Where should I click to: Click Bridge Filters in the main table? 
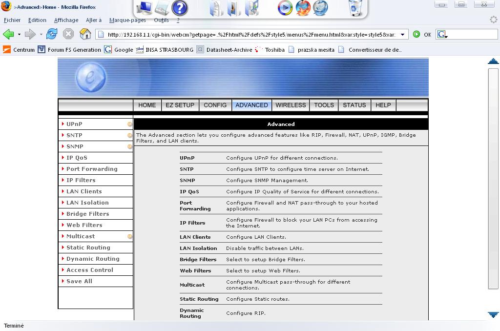198,260
